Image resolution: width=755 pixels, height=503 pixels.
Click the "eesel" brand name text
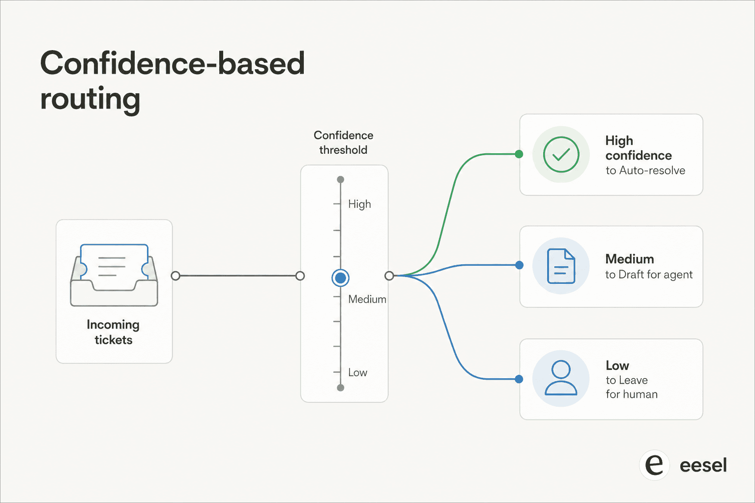pos(703,465)
